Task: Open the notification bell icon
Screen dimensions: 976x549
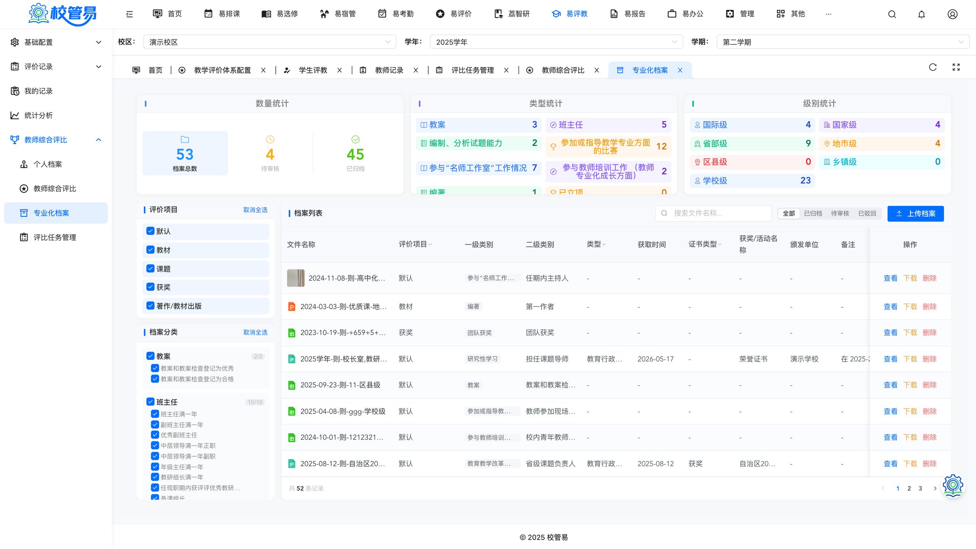Action: 922,14
